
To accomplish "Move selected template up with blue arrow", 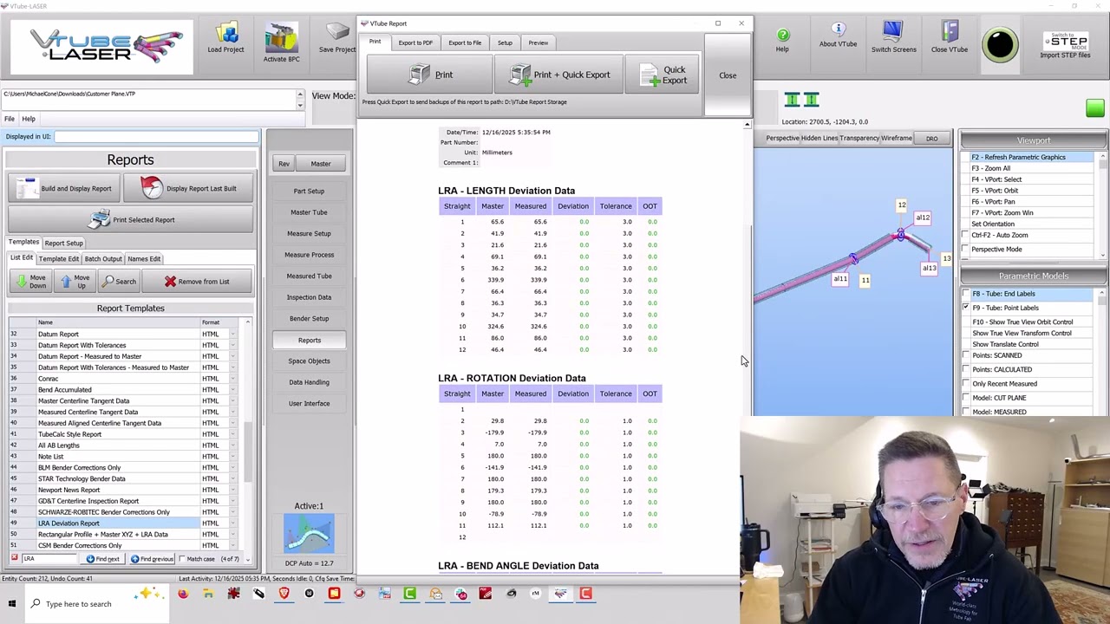I will tap(74, 282).
